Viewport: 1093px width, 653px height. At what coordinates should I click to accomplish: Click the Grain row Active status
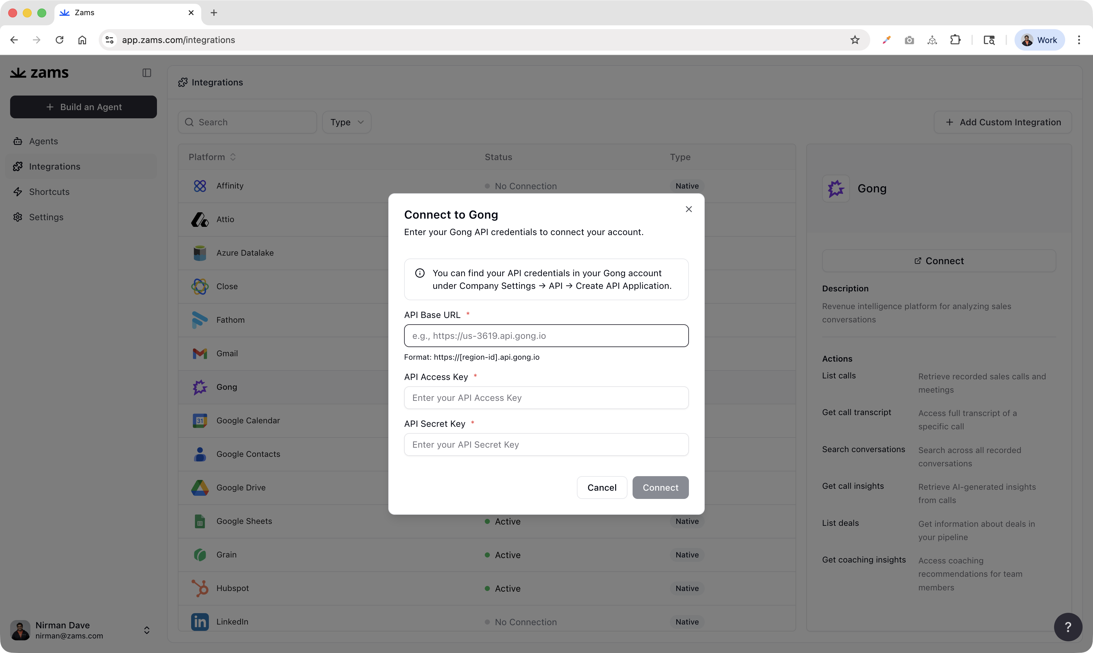(503, 555)
